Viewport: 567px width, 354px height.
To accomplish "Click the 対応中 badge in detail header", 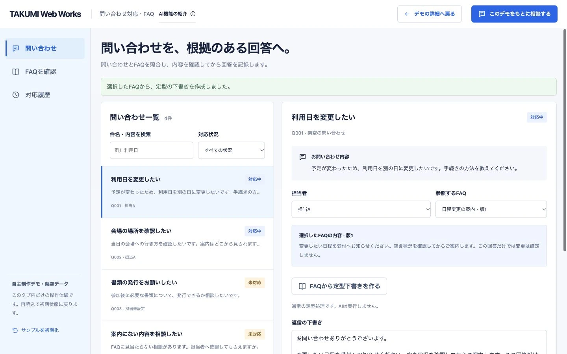I will 537,117.
